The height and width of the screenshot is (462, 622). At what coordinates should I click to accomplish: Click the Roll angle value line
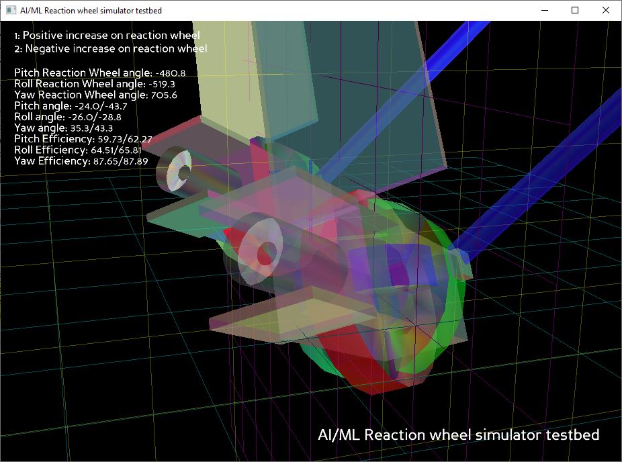[67, 117]
